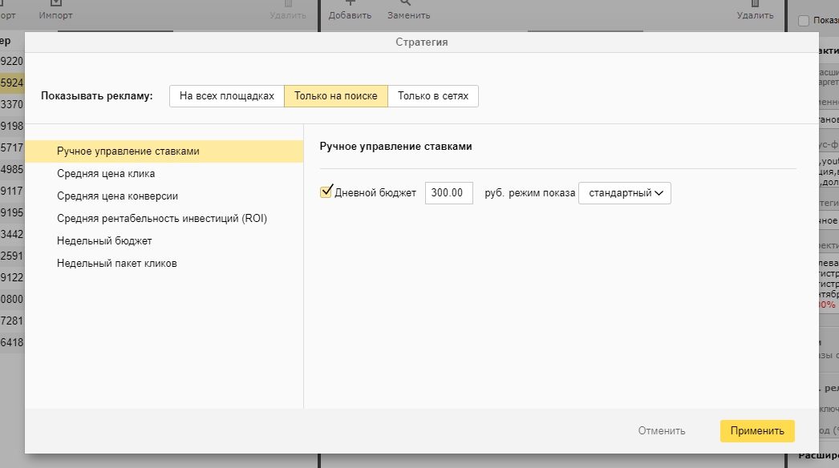Pick the Средняя рентабельность инвестиций (ROI) strategy

click(162, 218)
